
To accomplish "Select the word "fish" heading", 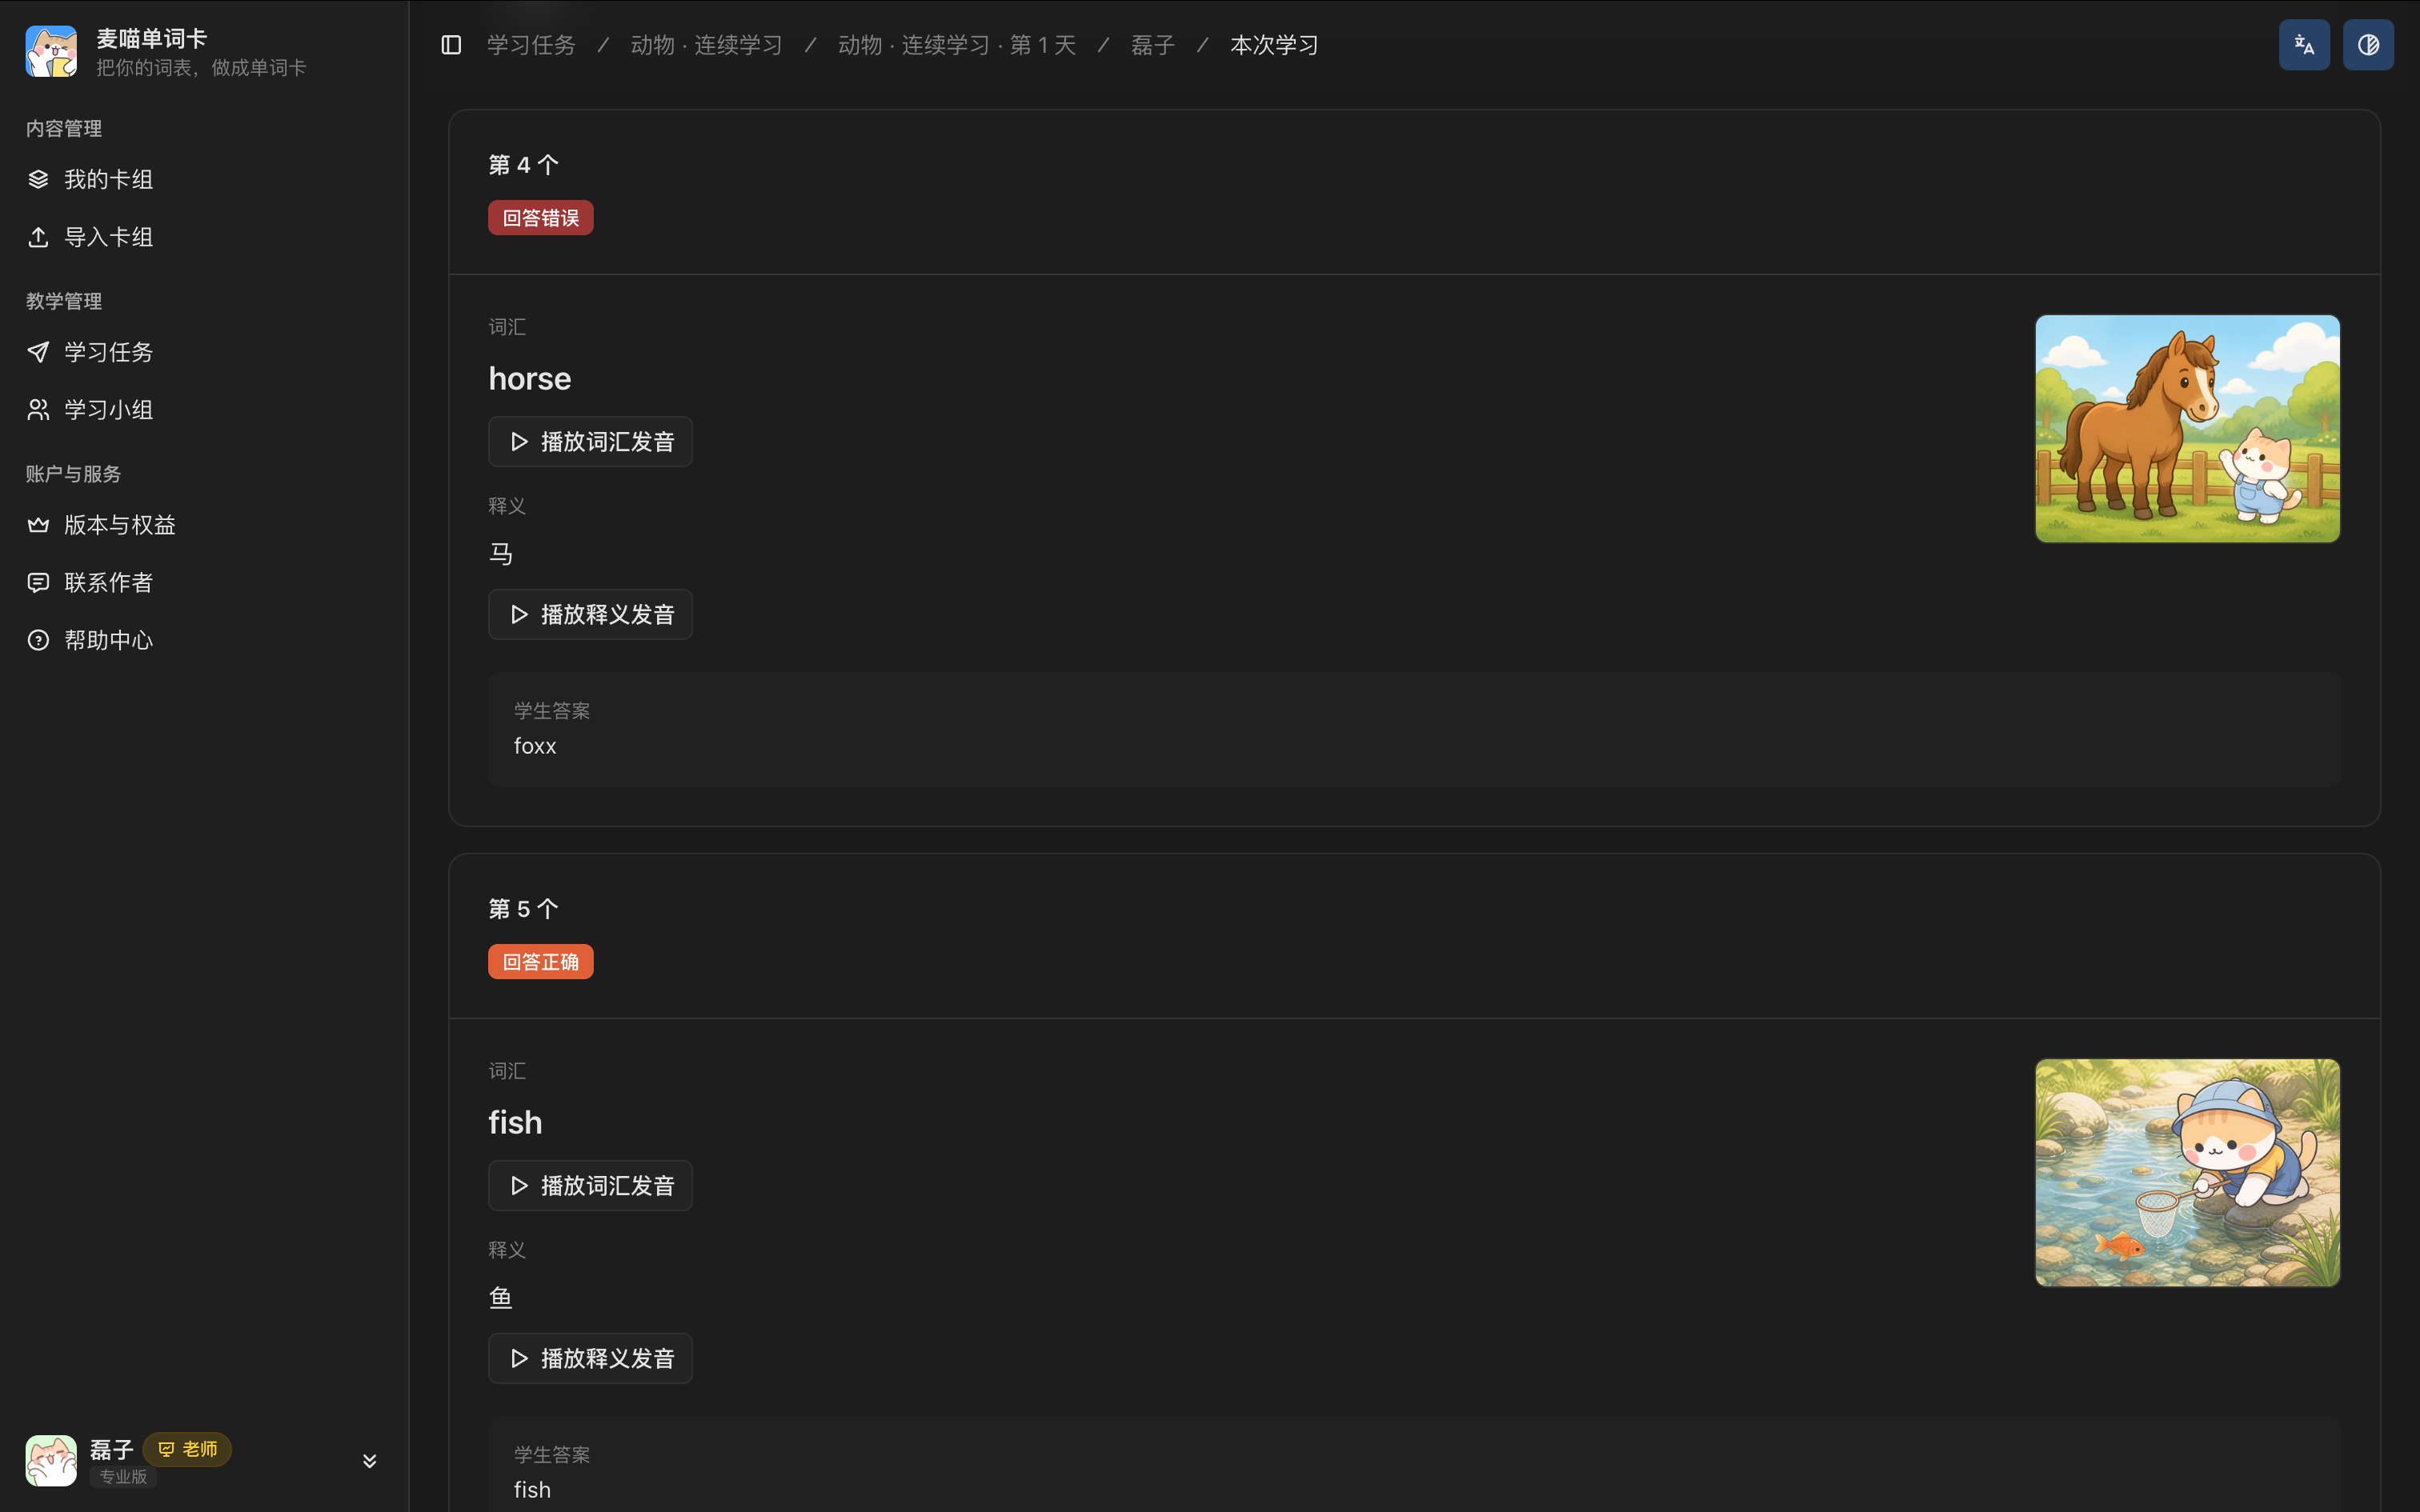I will (x=515, y=1123).
